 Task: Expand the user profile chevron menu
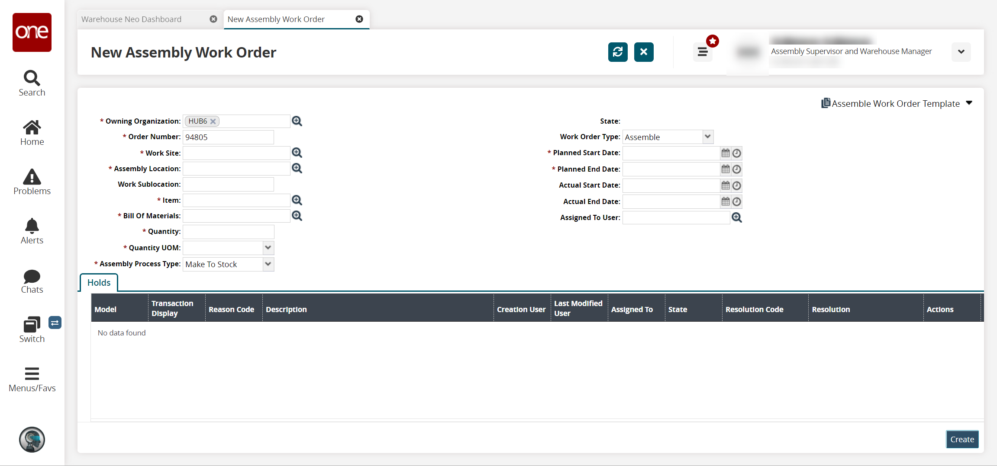[x=961, y=52]
